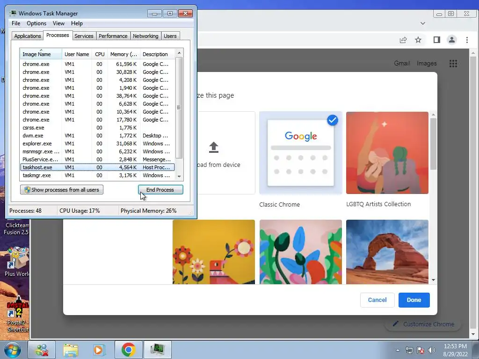Open File Explorer in the taskbar

pyautogui.click(x=71, y=350)
